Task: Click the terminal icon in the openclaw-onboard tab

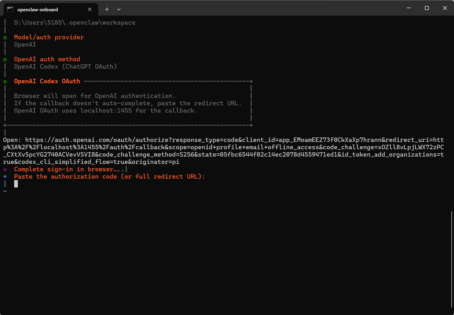Action: point(10,9)
